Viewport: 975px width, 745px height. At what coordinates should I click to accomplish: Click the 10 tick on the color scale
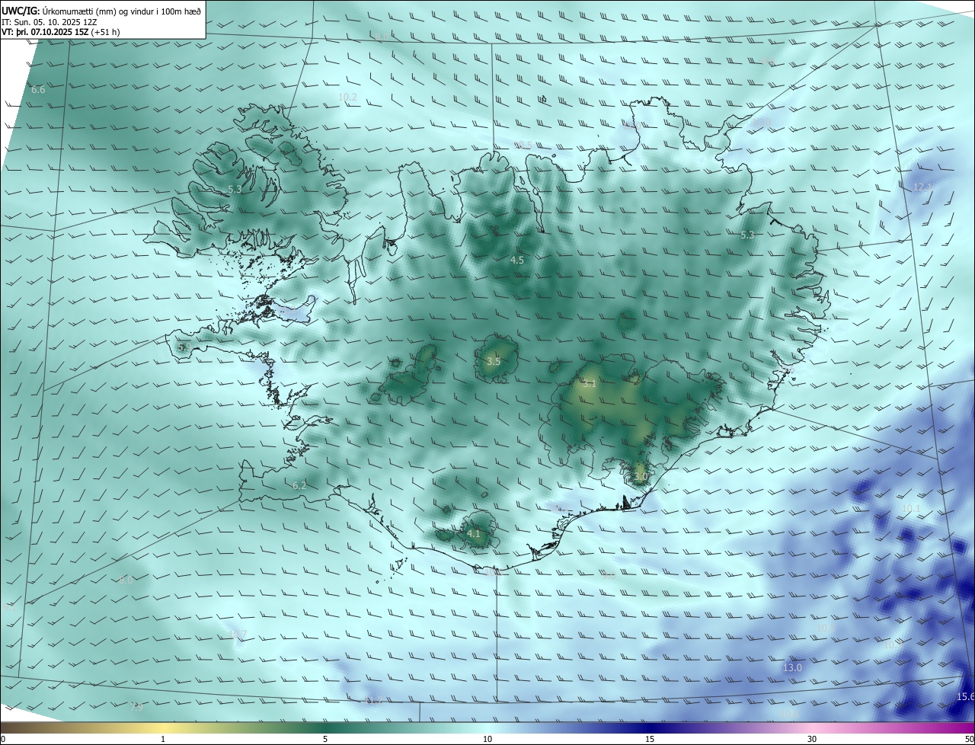pyautogui.click(x=487, y=739)
